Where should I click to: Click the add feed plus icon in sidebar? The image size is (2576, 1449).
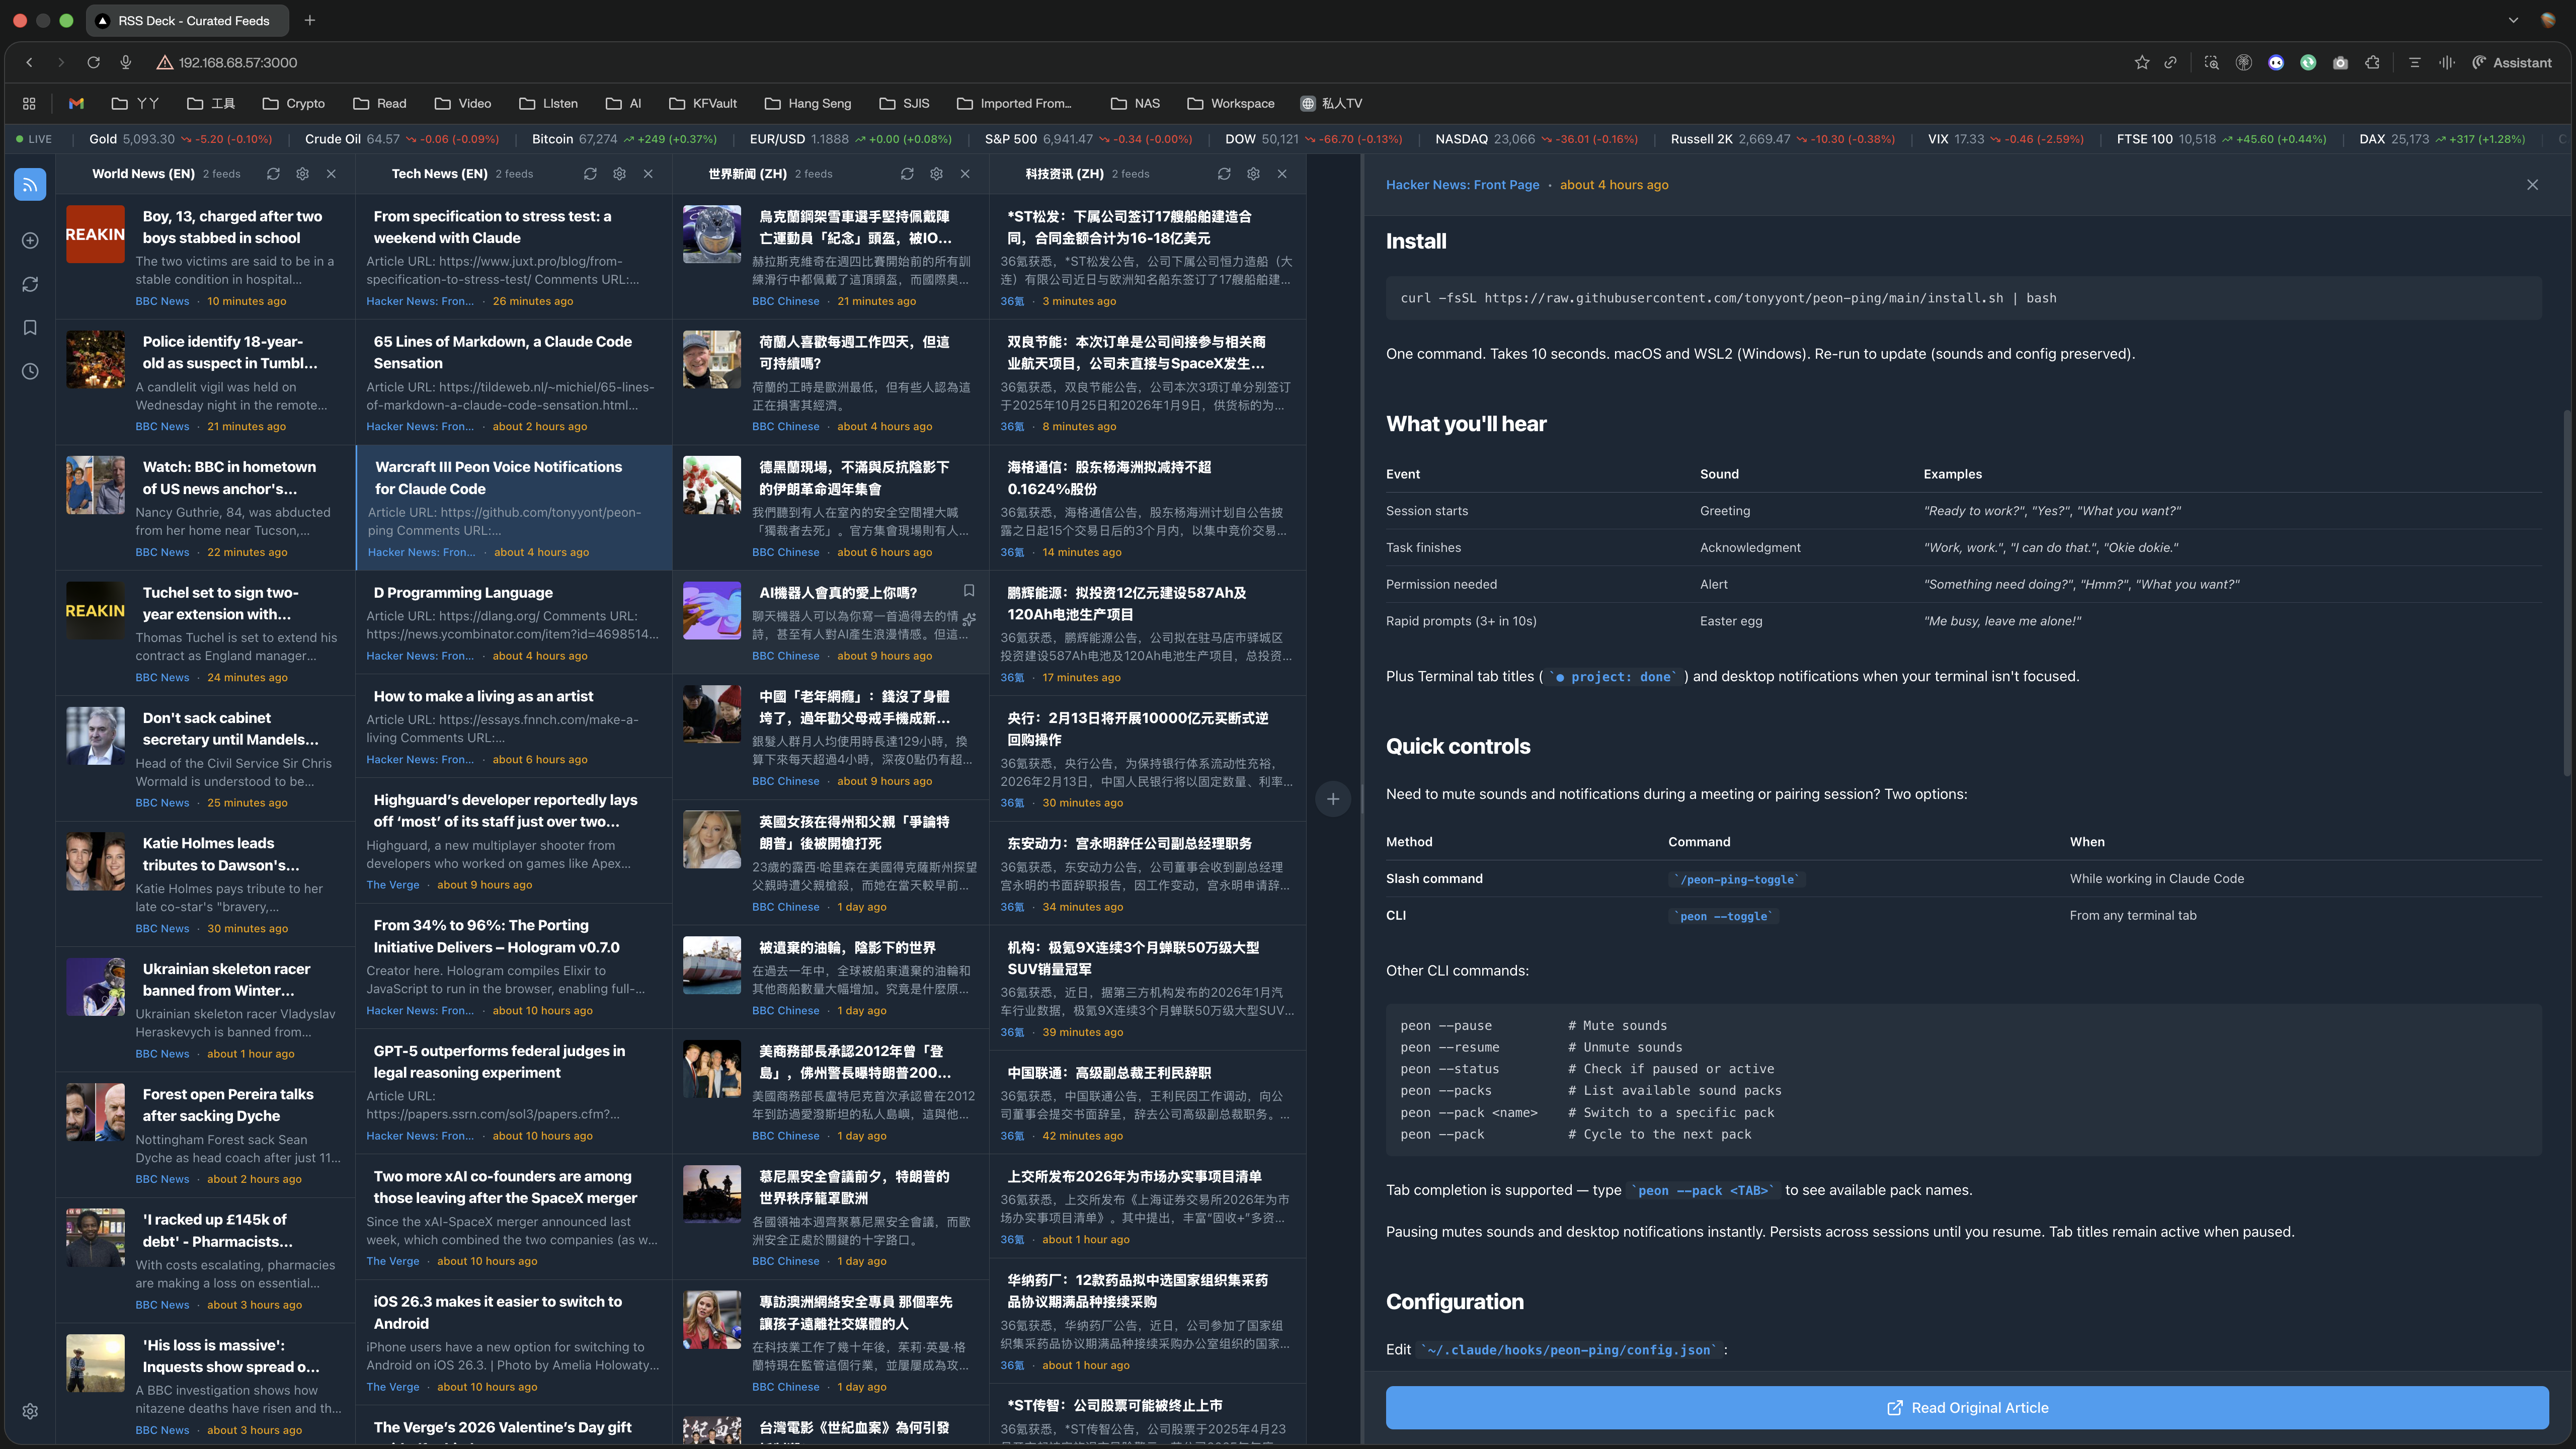coord(30,240)
